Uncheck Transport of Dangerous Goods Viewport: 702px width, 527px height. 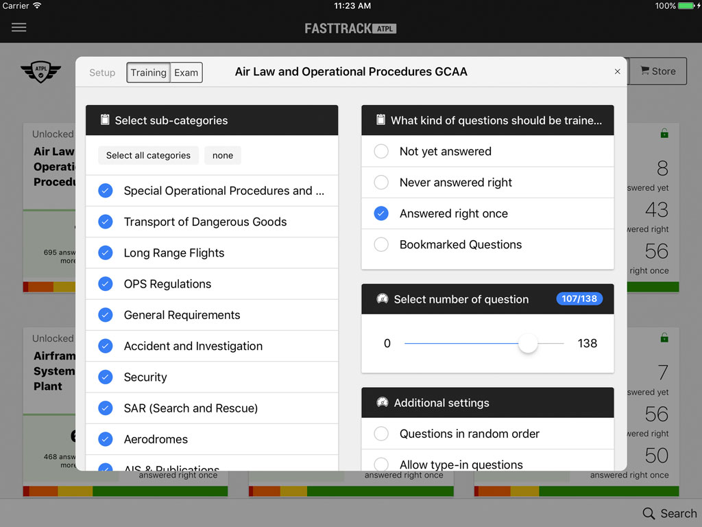coord(105,222)
